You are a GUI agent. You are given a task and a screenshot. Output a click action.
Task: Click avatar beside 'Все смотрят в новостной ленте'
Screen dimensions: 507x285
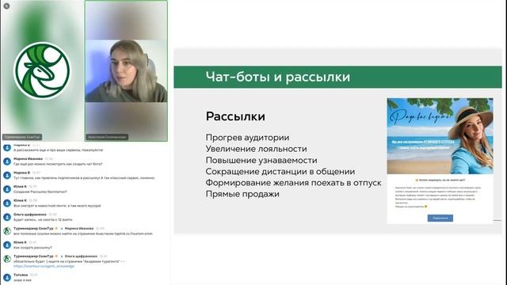pos(7,203)
